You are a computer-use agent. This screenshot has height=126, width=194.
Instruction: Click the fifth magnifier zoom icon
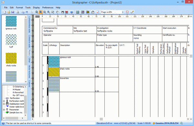53,12
